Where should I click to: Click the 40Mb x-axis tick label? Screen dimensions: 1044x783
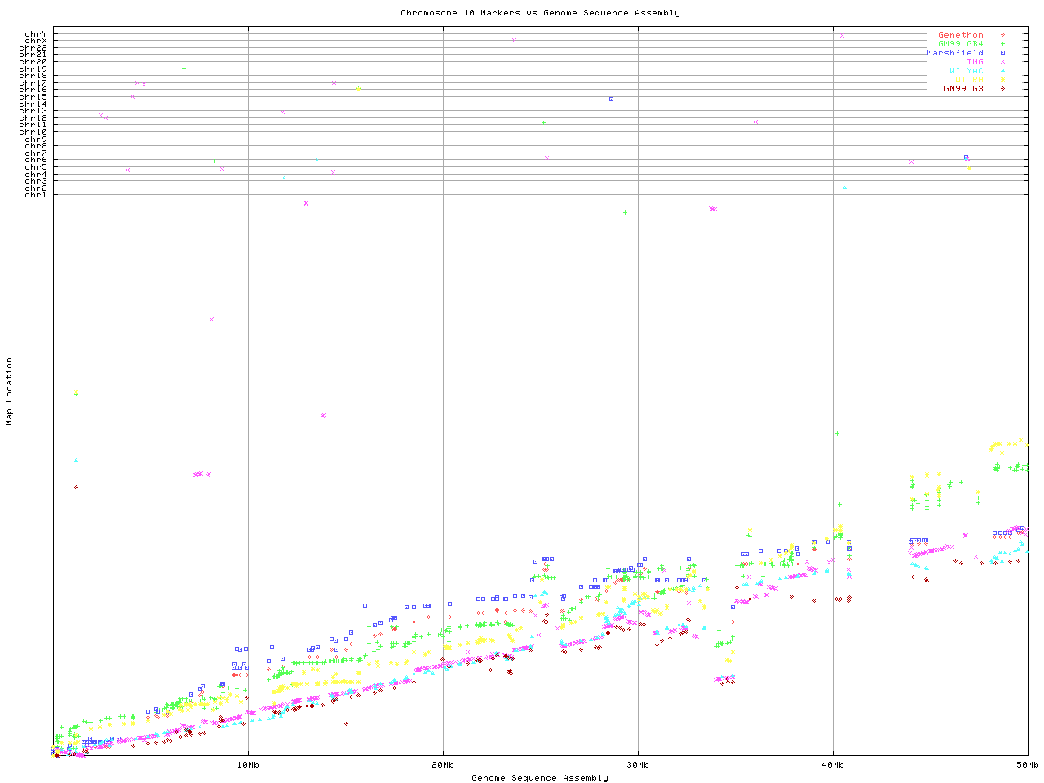(833, 765)
